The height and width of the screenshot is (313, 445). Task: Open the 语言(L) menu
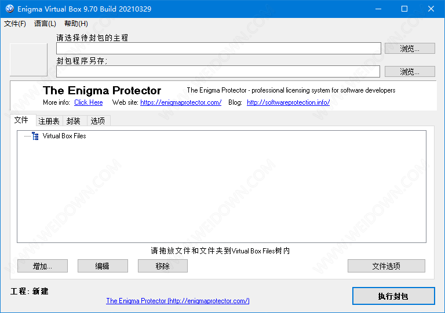click(45, 24)
